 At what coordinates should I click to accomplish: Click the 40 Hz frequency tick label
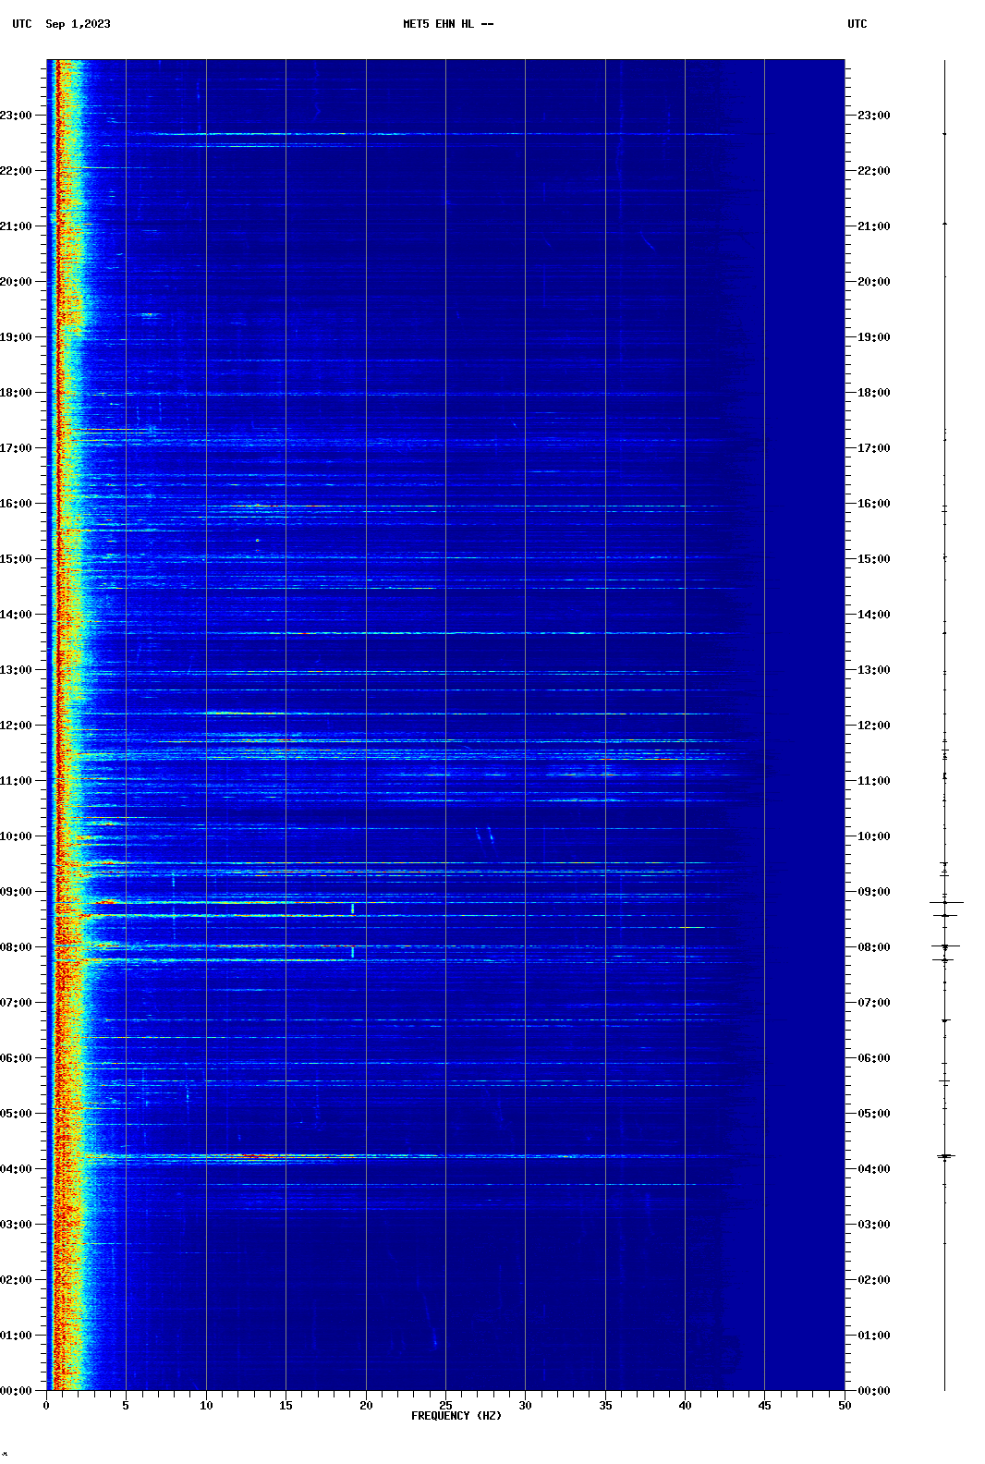click(685, 1406)
